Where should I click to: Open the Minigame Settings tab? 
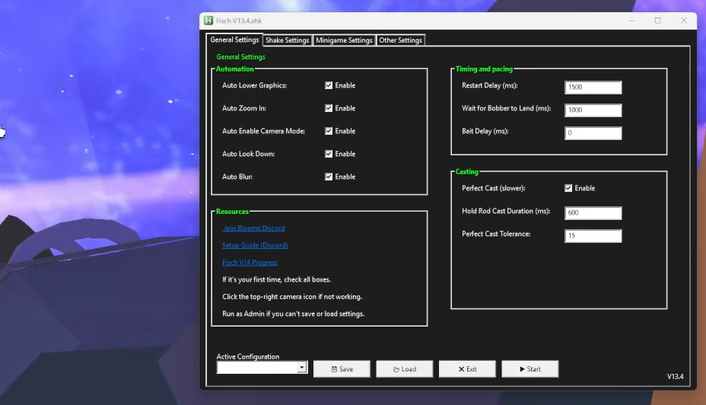344,40
